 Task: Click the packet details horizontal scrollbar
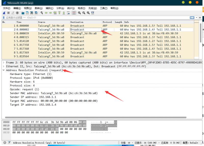pos(96,117)
